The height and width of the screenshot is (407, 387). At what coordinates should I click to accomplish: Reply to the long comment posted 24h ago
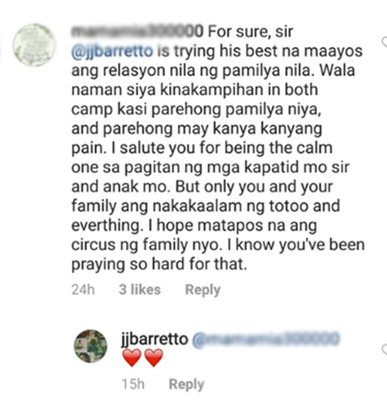pyautogui.click(x=203, y=290)
